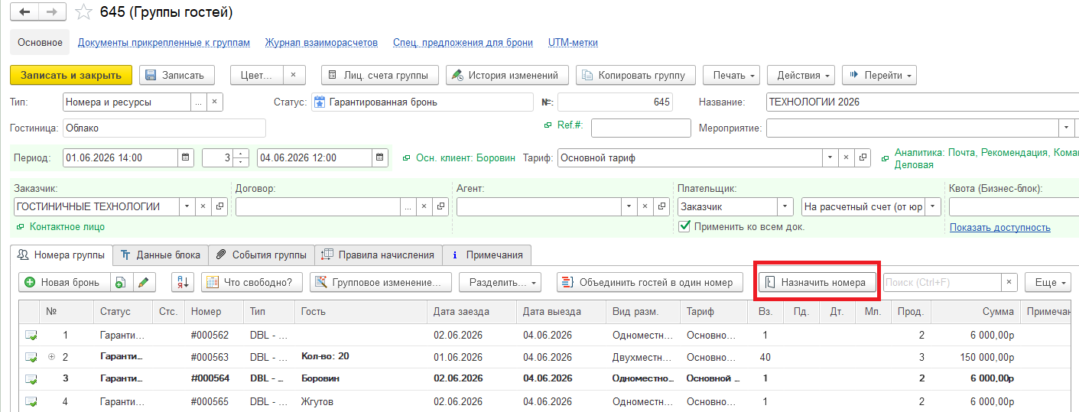The height and width of the screenshot is (412, 1079).
Task: Open the Печать dropdown menu
Action: 731,75
